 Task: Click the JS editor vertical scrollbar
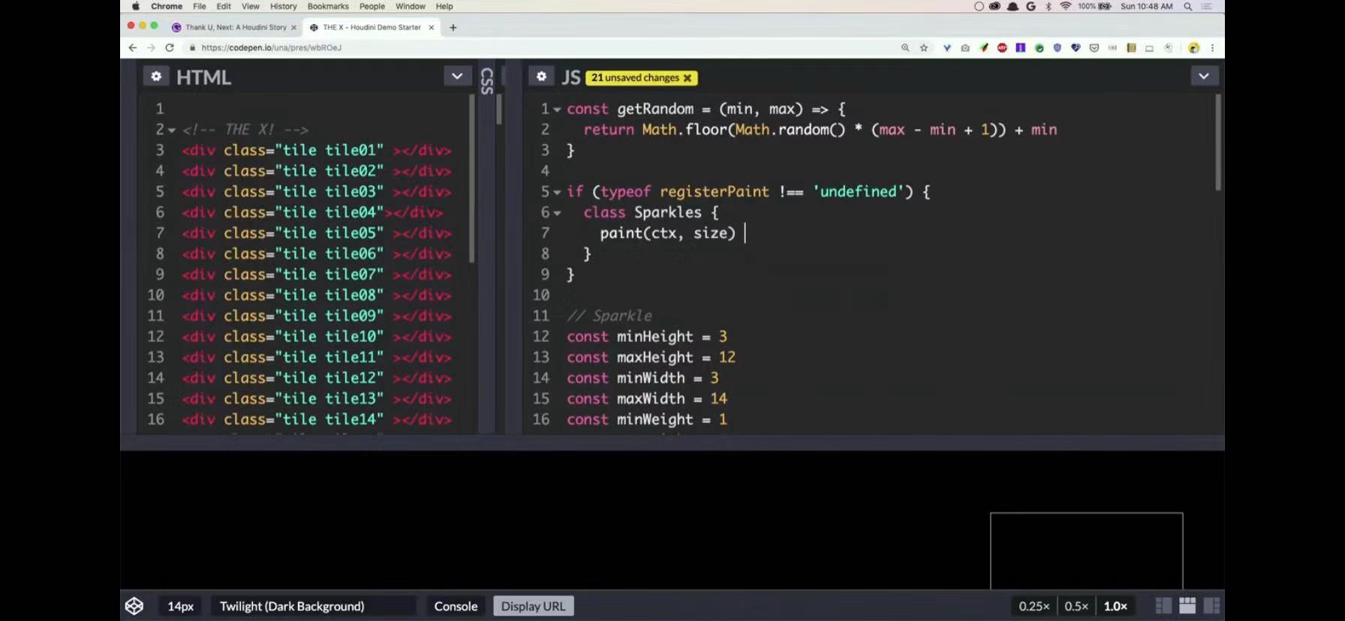coord(1217,142)
